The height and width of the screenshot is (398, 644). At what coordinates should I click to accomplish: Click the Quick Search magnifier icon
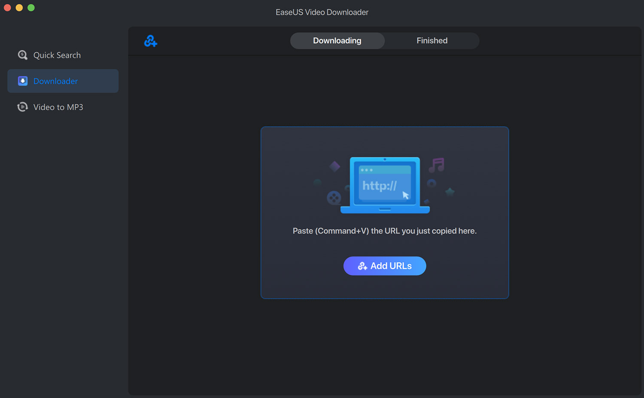click(x=23, y=55)
